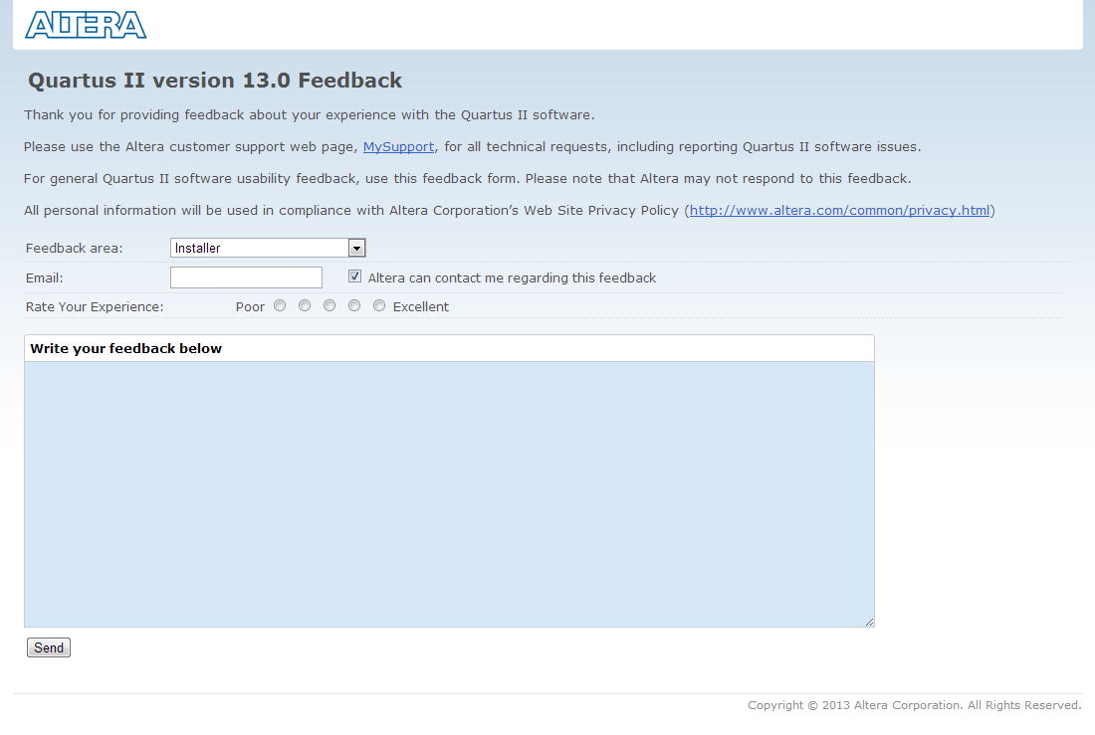Image resolution: width=1095 pixels, height=735 pixels.
Task: Uncheck Altera can contact me checkbox
Action: [354, 276]
